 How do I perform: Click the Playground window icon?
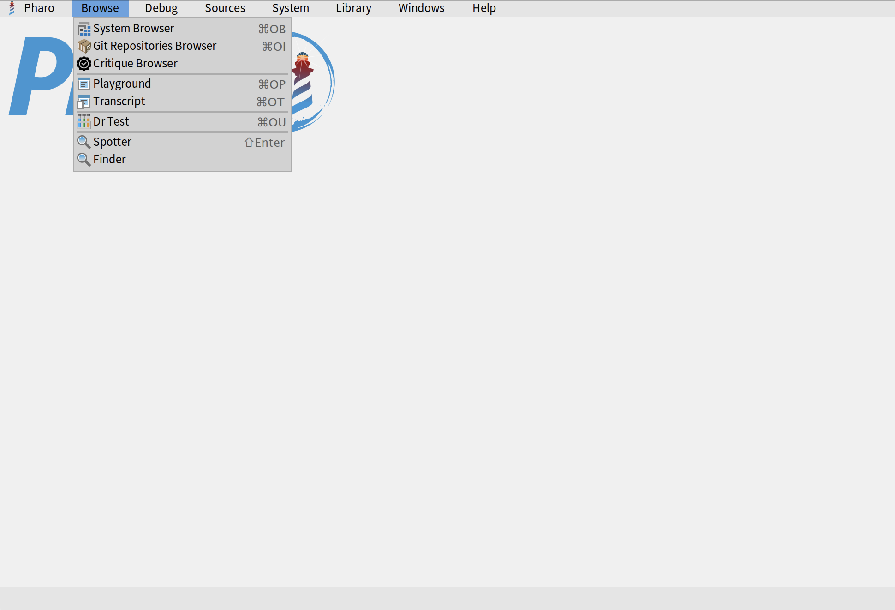pos(84,84)
